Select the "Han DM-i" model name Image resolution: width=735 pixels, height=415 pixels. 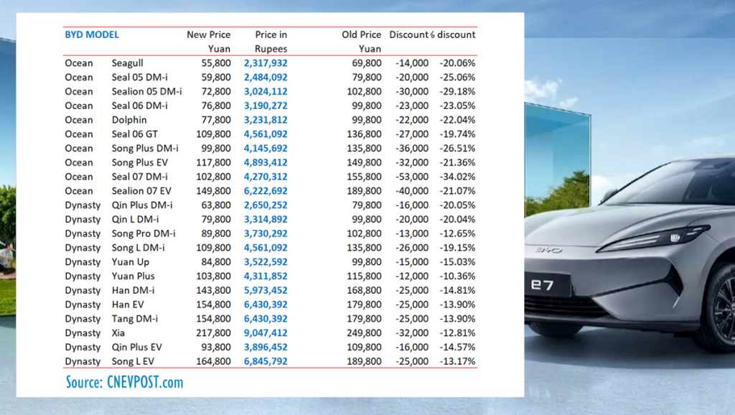click(133, 290)
